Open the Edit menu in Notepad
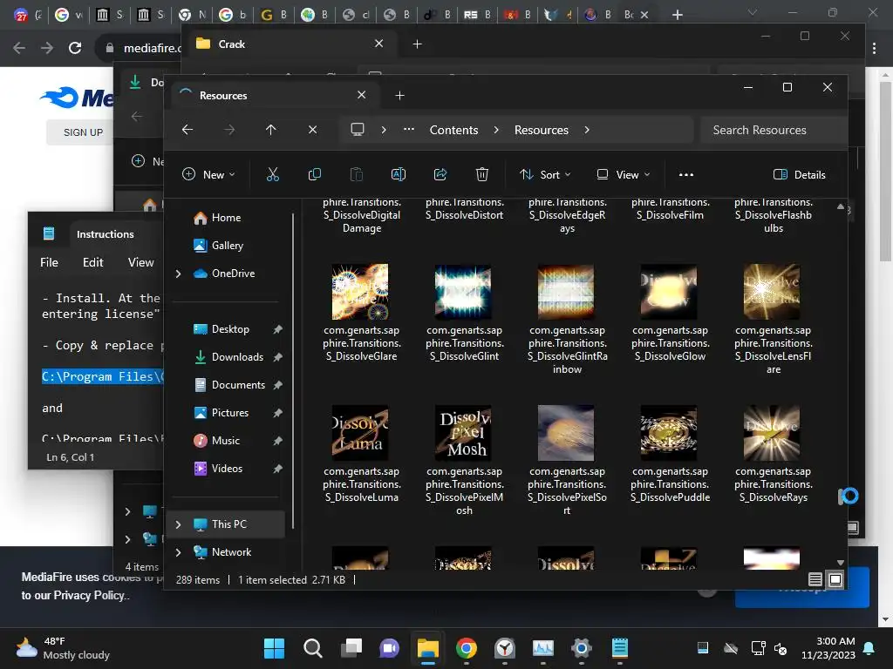 [93, 262]
